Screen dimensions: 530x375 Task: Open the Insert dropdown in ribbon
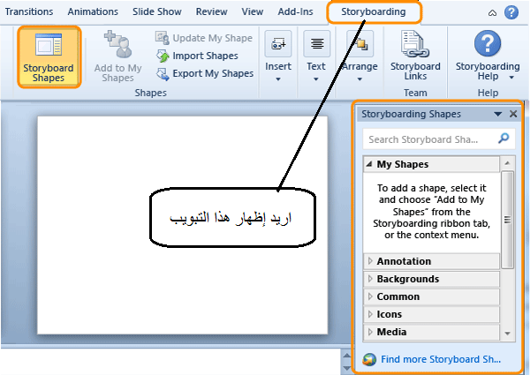(x=278, y=56)
